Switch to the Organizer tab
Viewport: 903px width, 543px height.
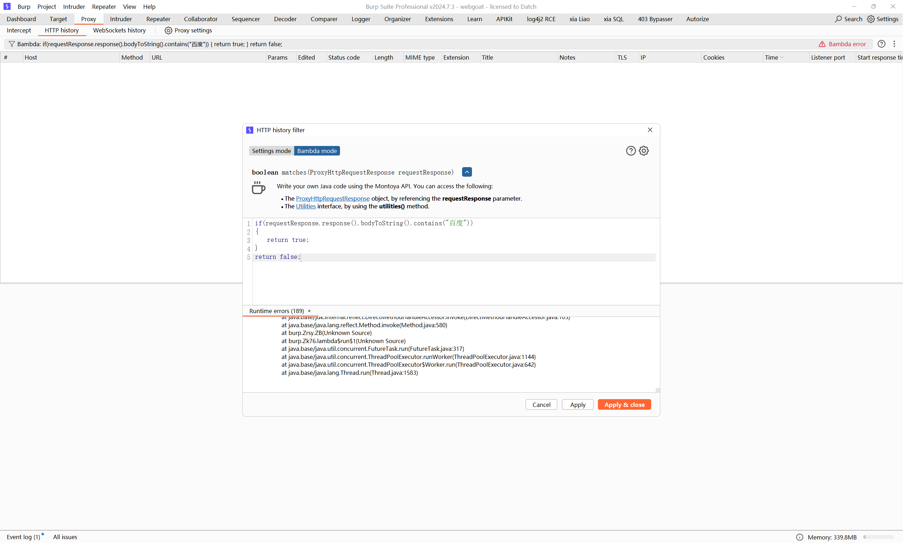click(x=398, y=19)
